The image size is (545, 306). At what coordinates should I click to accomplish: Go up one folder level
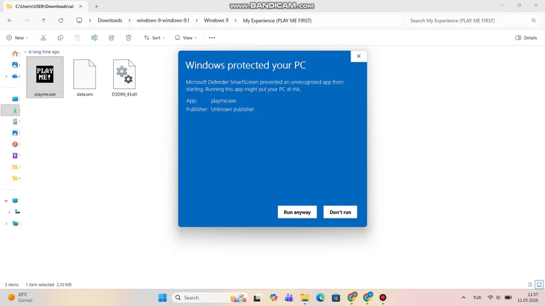click(44, 21)
